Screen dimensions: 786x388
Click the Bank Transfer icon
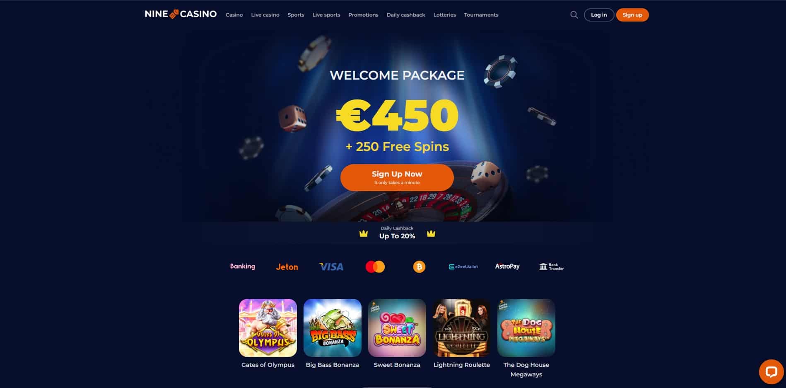click(x=551, y=267)
